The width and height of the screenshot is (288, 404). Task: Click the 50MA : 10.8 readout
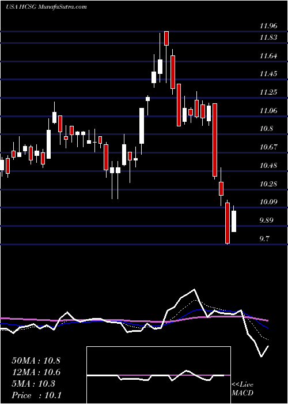36,361
